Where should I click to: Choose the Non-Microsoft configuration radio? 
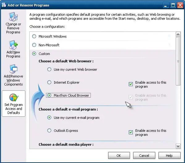[34, 45]
